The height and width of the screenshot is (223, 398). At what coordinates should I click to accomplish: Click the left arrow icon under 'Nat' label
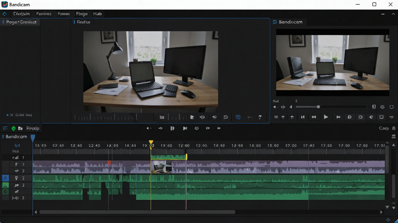(x=275, y=107)
